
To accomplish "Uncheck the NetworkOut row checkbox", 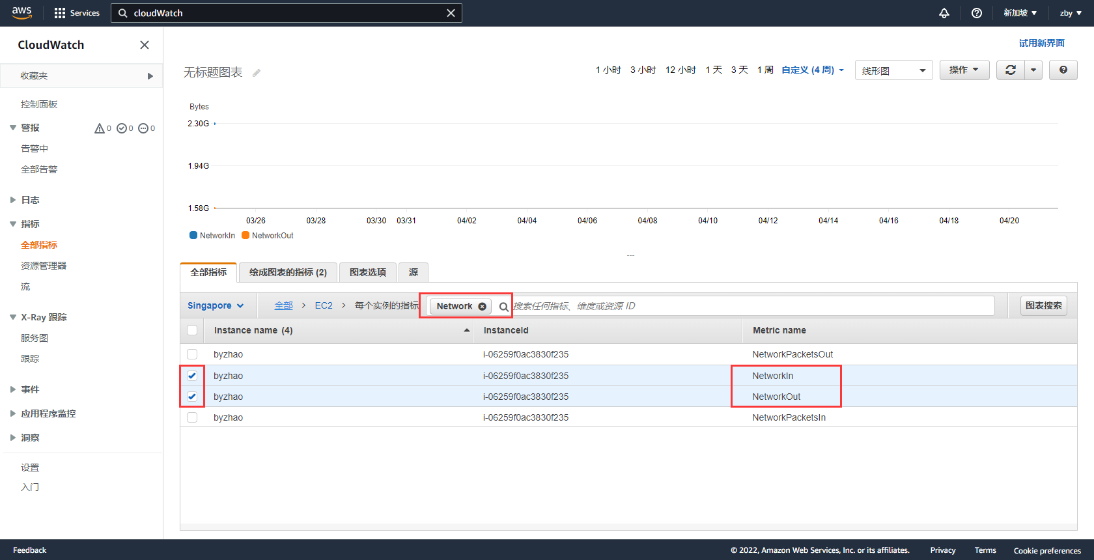I will 192,397.
